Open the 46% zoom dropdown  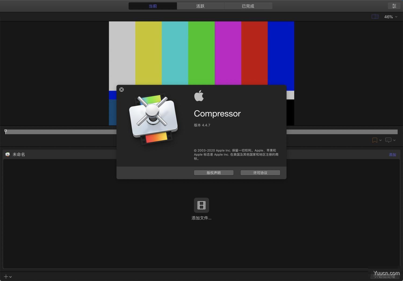point(391,17)
